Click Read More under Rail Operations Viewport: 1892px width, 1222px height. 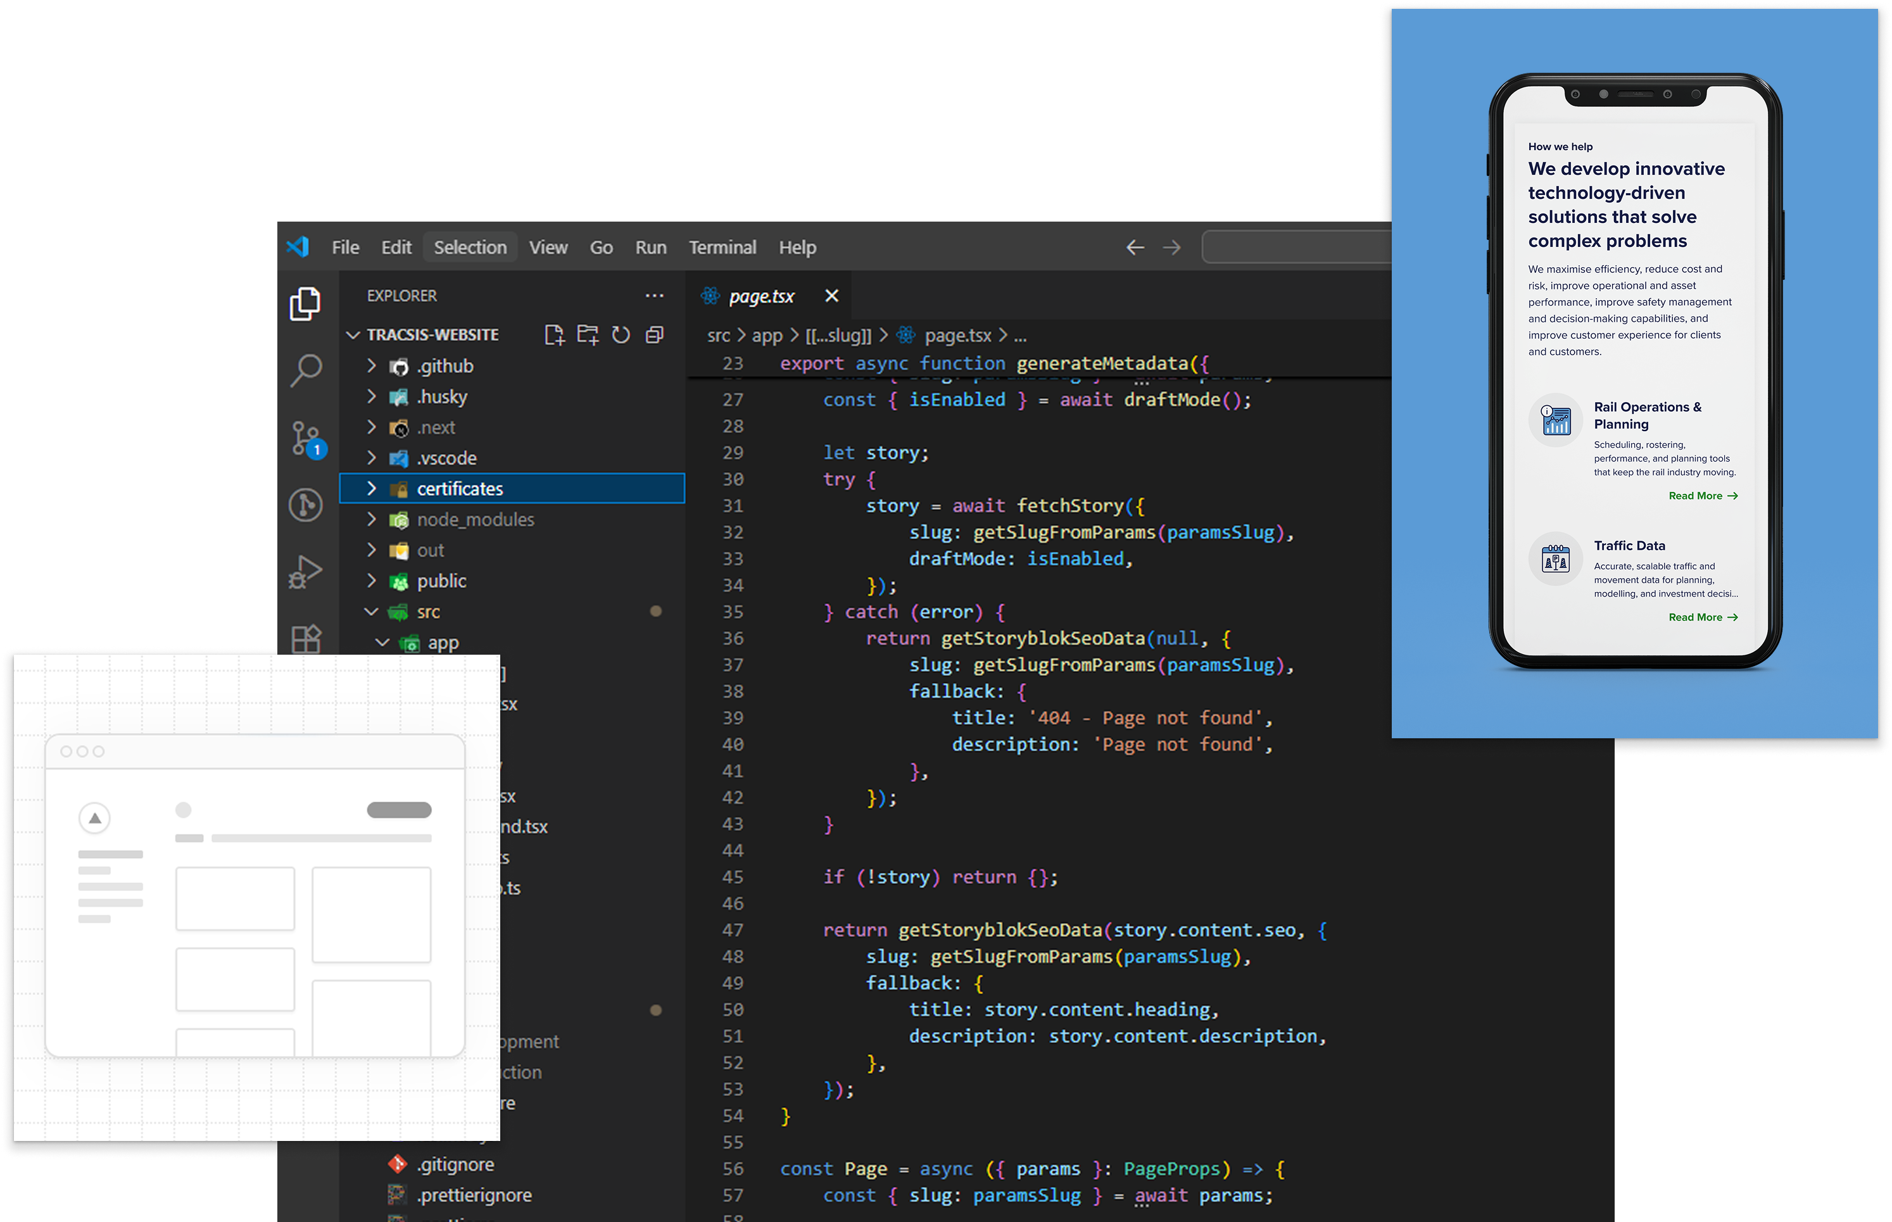click(x=1702, y=496)
